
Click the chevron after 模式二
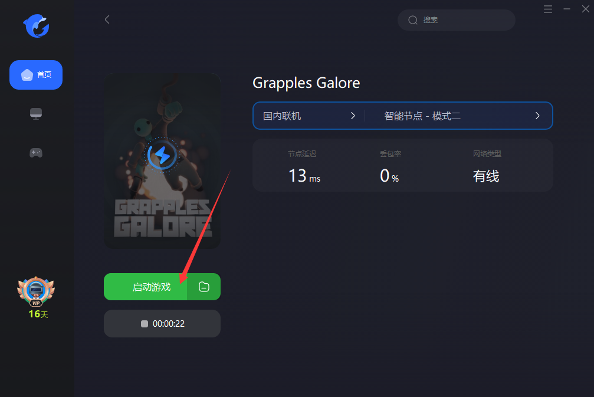537,116
